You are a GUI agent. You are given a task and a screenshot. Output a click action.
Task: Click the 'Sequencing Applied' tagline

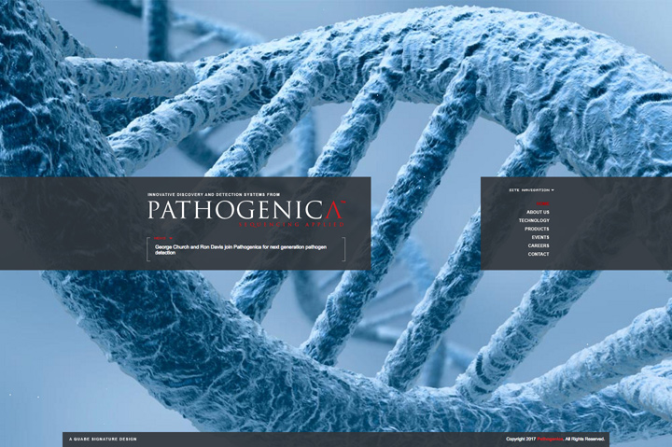291,224
